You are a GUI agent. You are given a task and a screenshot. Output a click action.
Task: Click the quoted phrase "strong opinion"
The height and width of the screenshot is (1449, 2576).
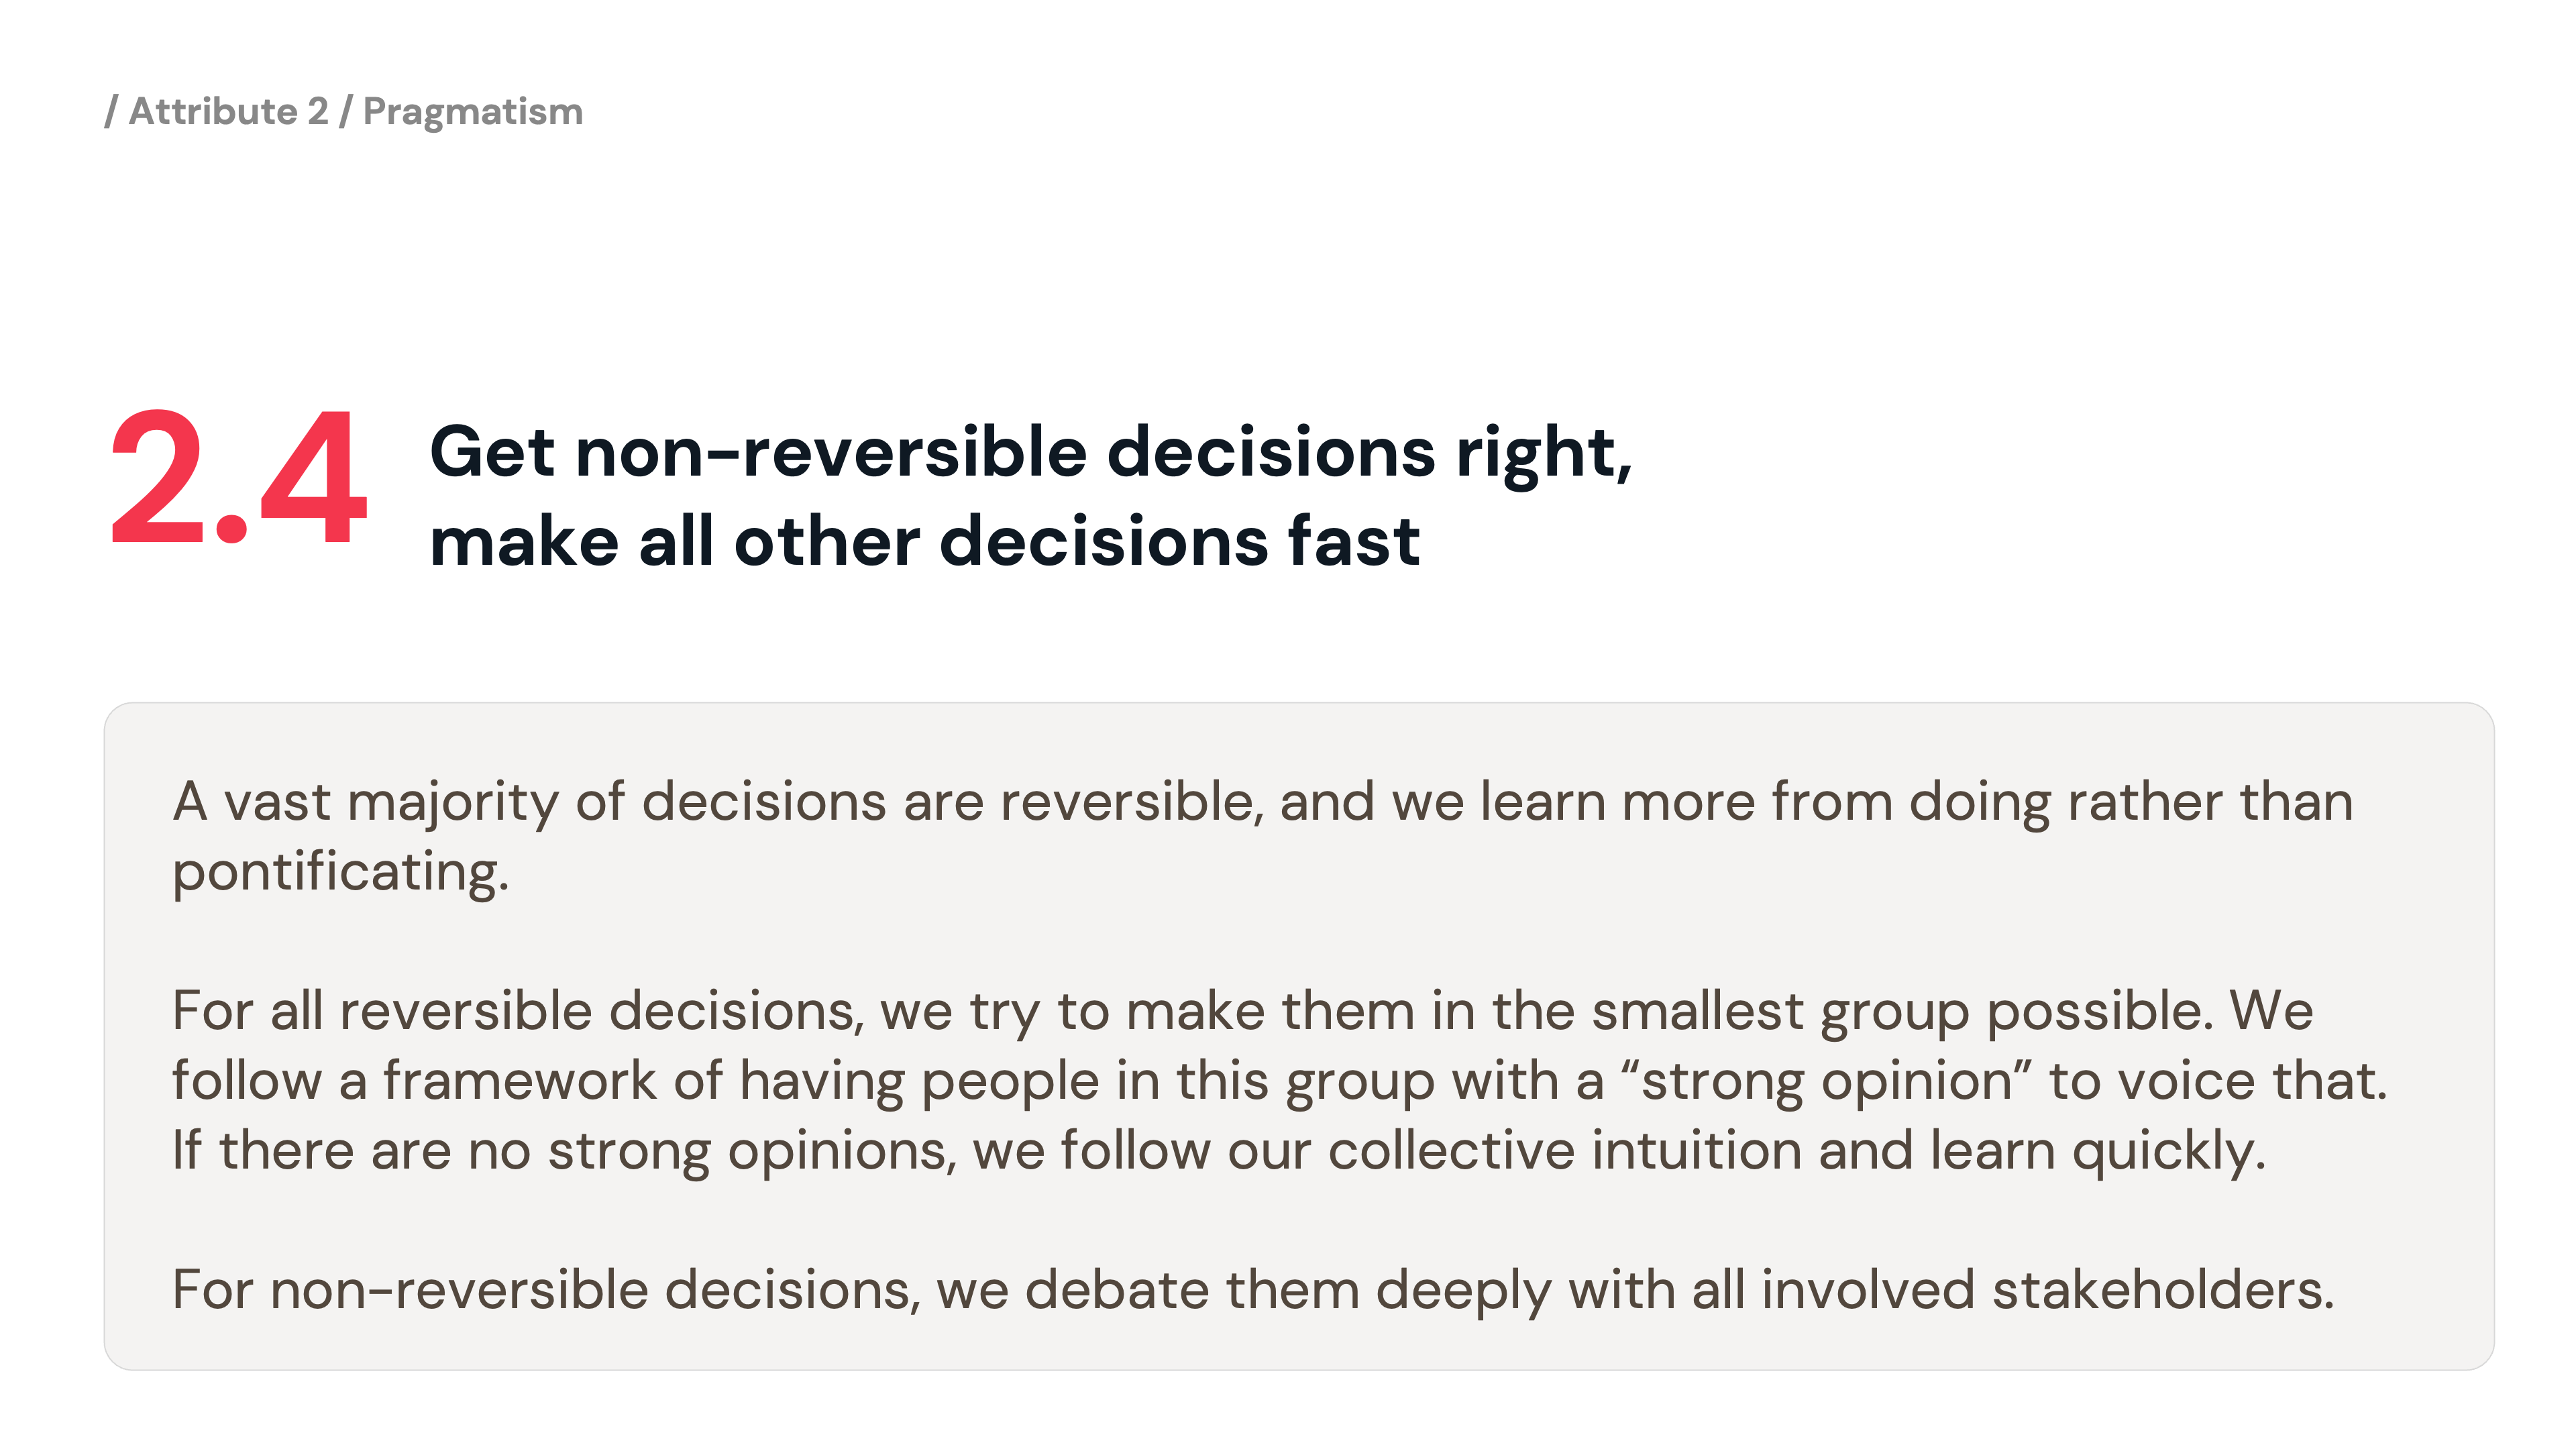[1827, 1081]
